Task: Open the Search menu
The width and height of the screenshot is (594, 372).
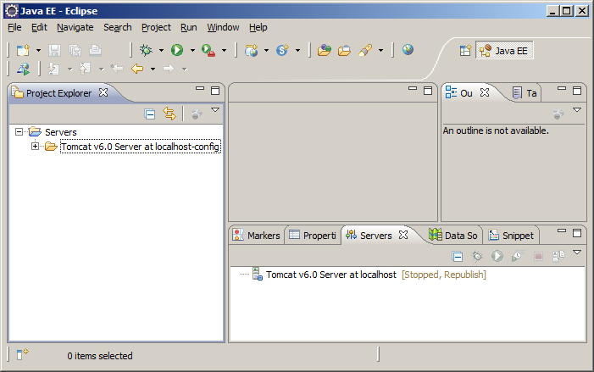Action: point(118,28)
